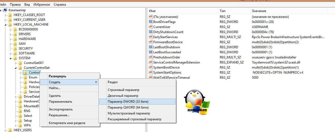Viewport: 335px width, 132px height.
Task: Click the LastBootShutdown DWORD icon
Action: 150,47
